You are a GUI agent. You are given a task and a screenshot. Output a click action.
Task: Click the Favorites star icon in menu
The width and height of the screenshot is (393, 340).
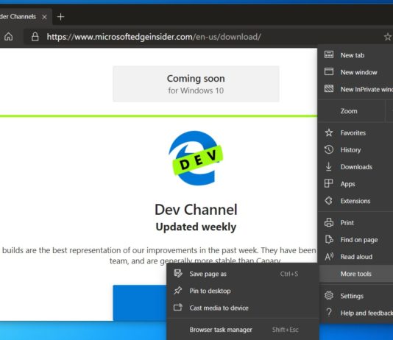tap(329, 132)
